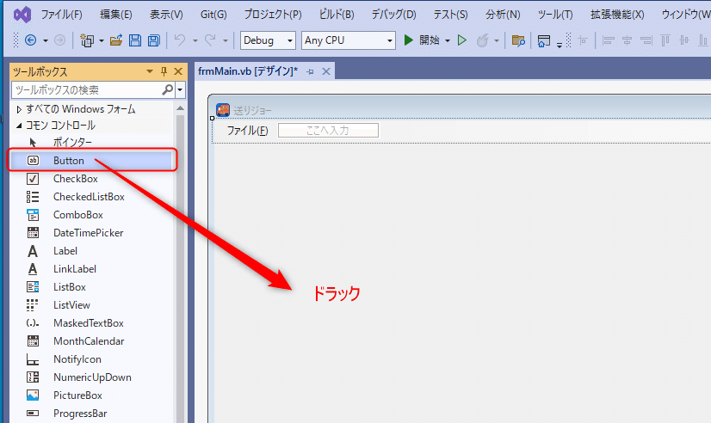
Task: Select the DateTimePicker control
Action: point(90,233)
